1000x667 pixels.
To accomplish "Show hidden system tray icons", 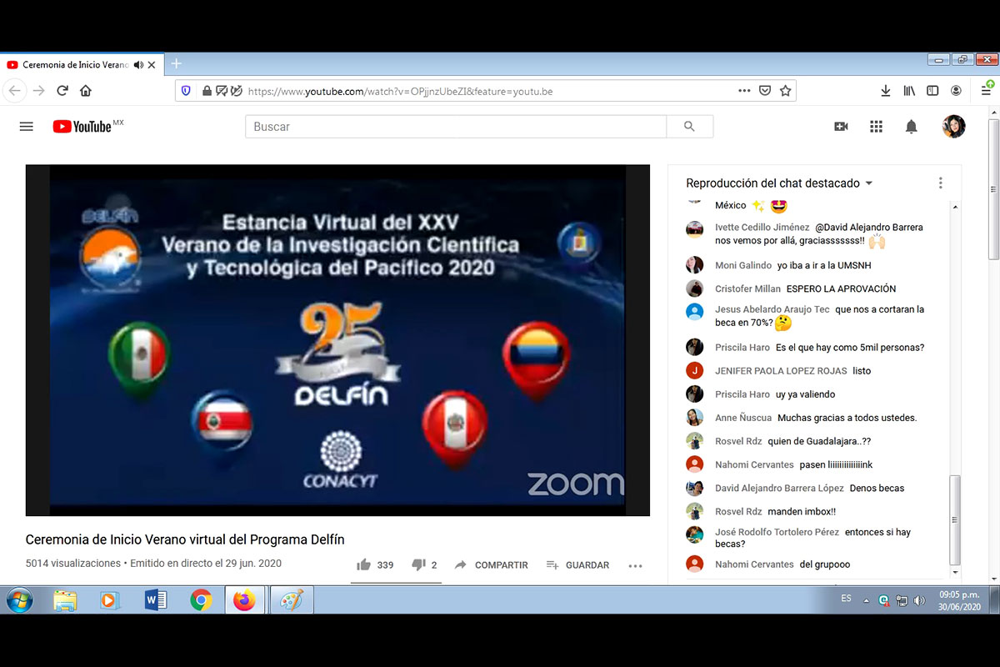I will coord(867,600).
